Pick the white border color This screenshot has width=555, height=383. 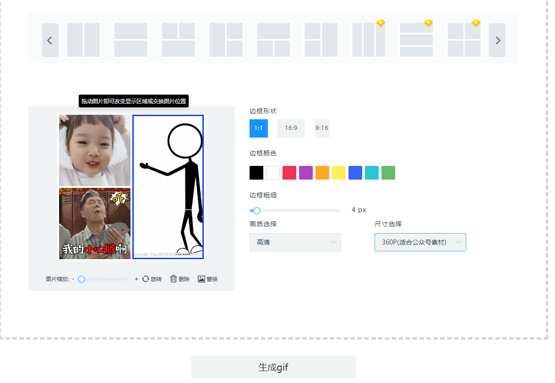tap(273, 173)
